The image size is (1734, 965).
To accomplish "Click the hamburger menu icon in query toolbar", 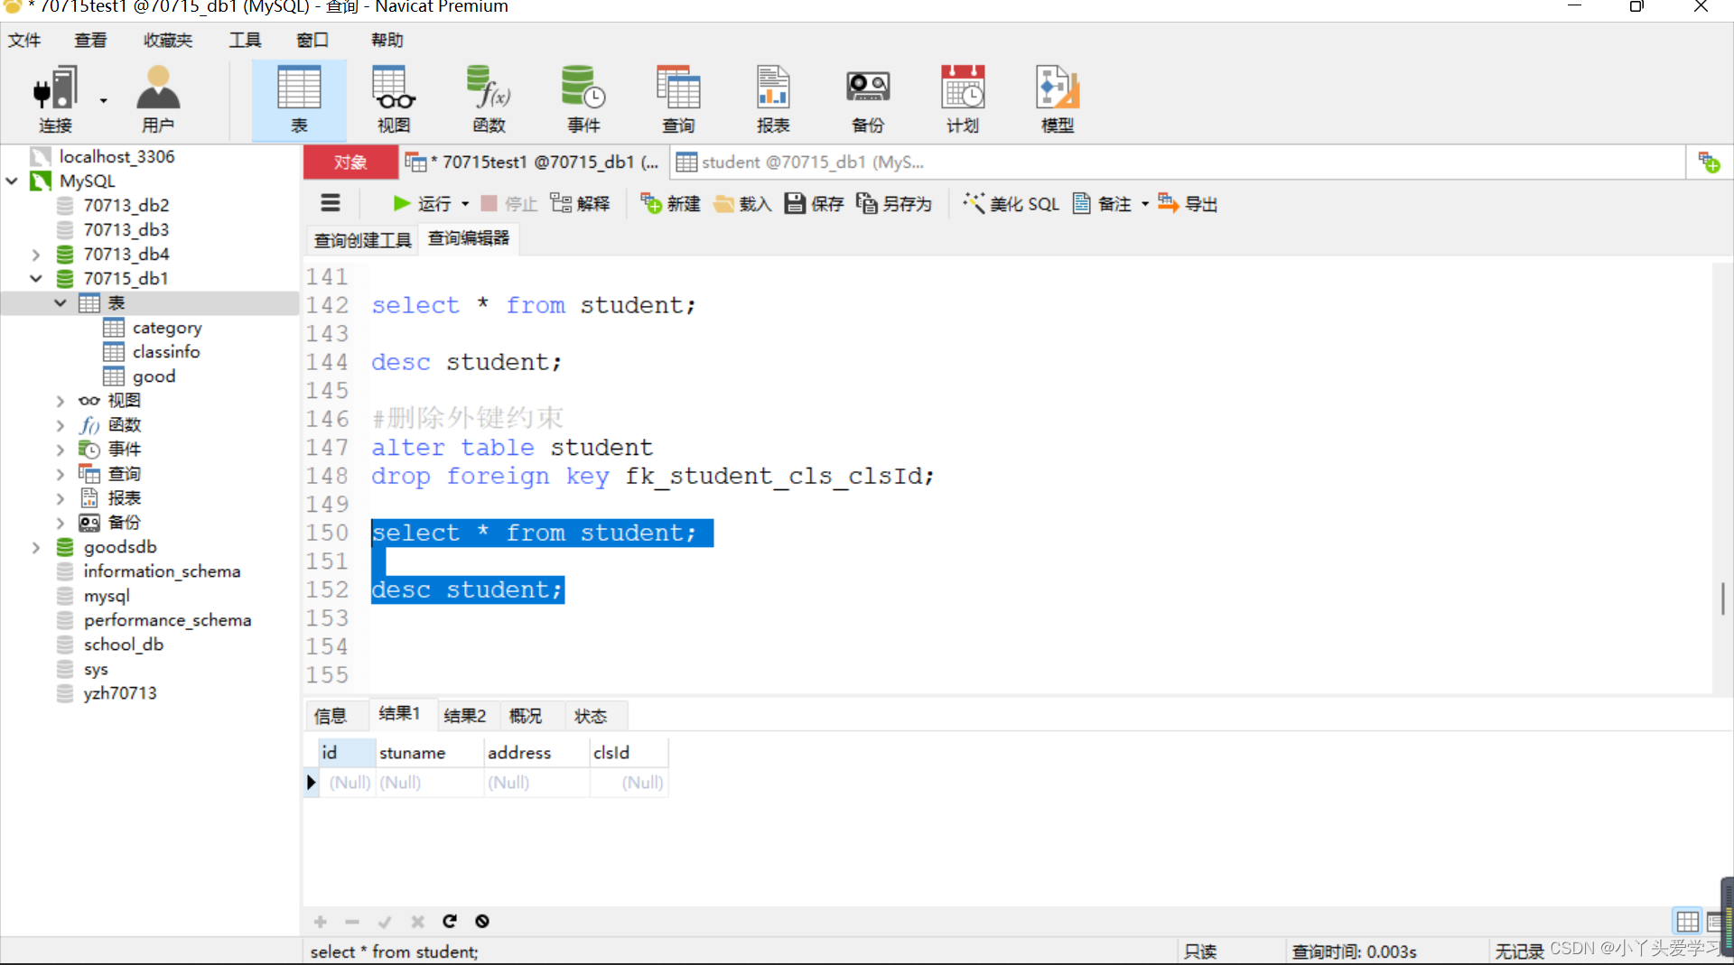I will (331, 203).
